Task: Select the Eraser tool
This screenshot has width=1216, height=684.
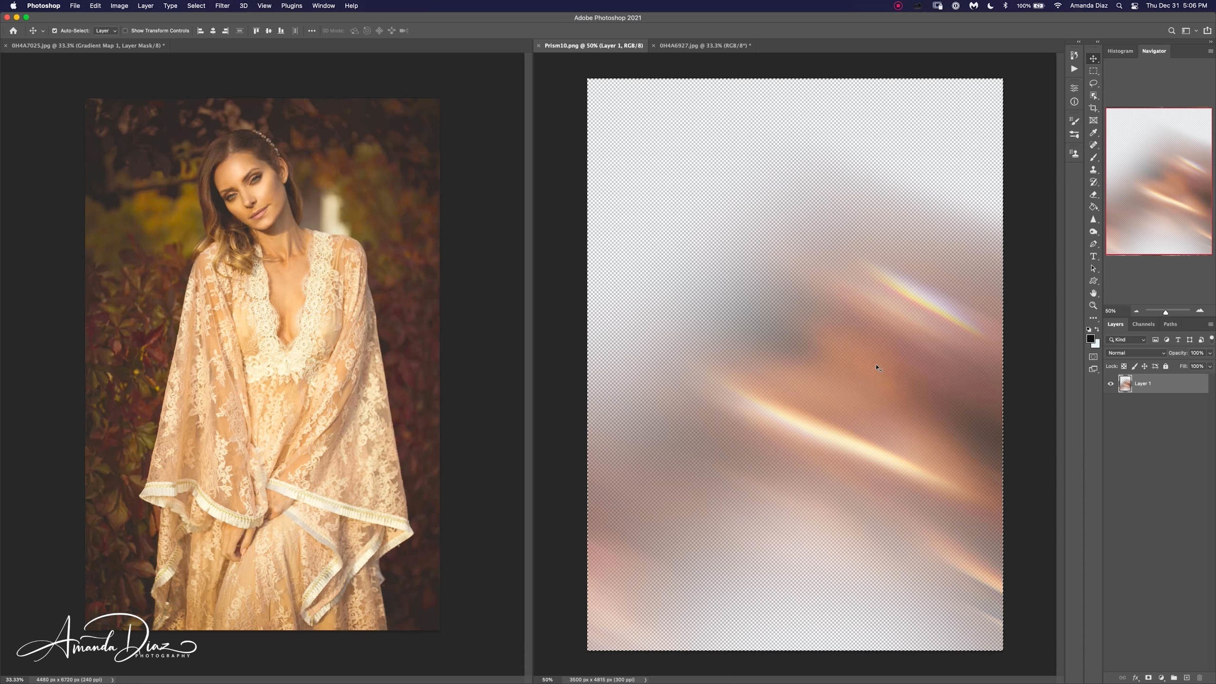Action: coord(1093,195)
